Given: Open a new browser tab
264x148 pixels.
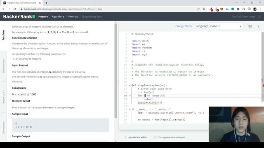Looking at the screenshot, I should (46, 3).
